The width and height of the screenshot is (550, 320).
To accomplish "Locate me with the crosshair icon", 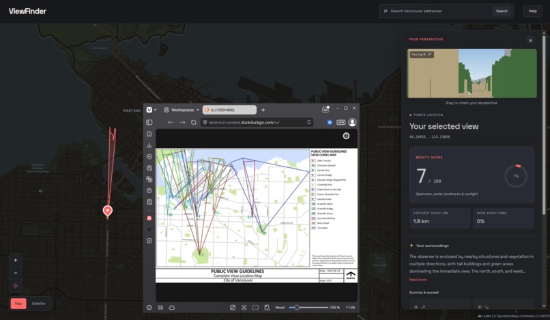I will [x=16, y=286].
